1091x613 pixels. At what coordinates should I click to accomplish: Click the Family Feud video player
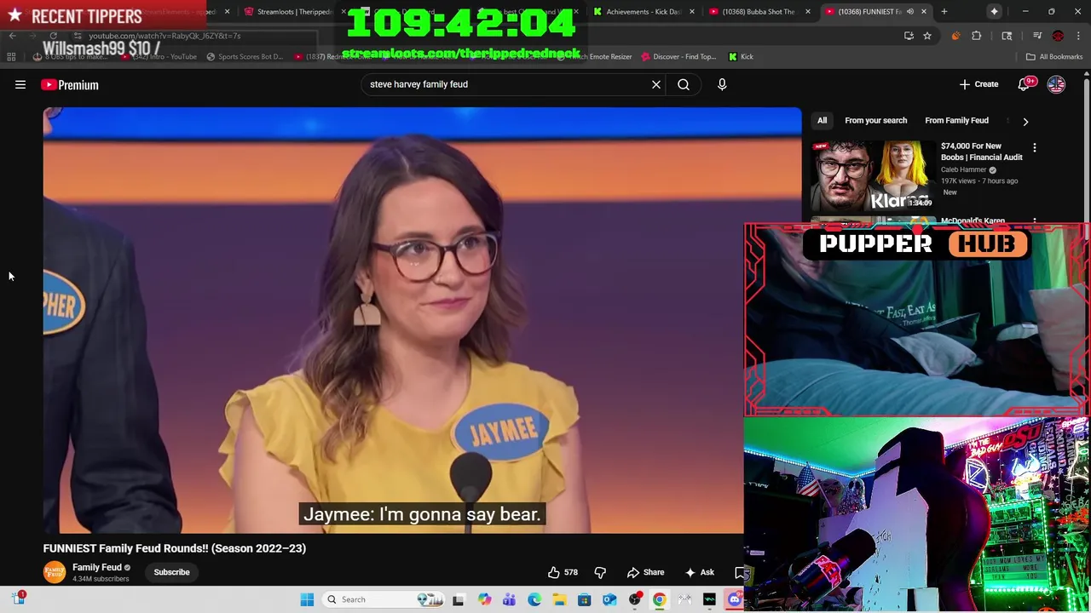click(x=422, y=320)
